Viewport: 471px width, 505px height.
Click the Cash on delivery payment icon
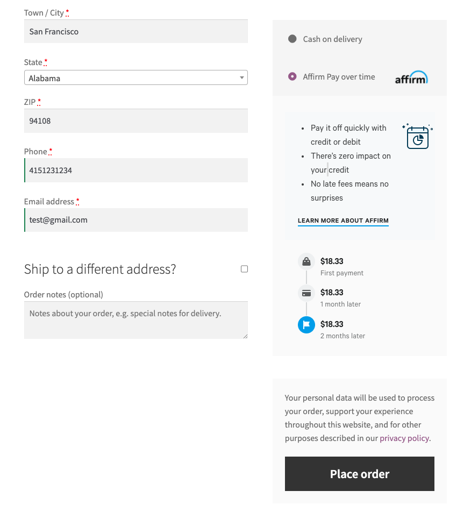292,39
